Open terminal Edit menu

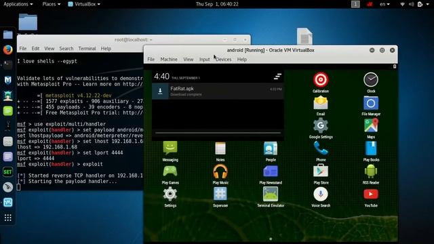point(35,48)
